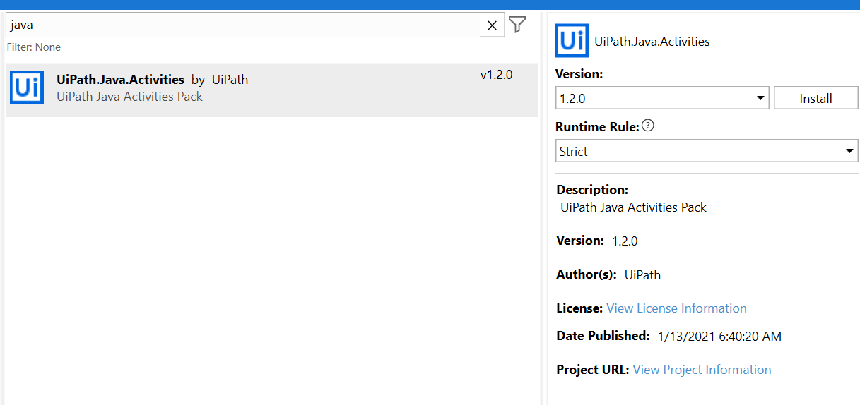Open the Version 1.2.0 dropdown

pyautogui.click(x=662, y=98)
